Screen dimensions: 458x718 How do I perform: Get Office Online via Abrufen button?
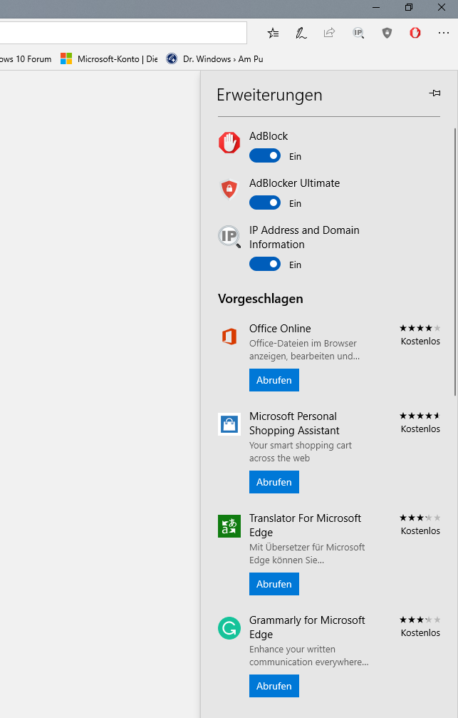[274, 381]
